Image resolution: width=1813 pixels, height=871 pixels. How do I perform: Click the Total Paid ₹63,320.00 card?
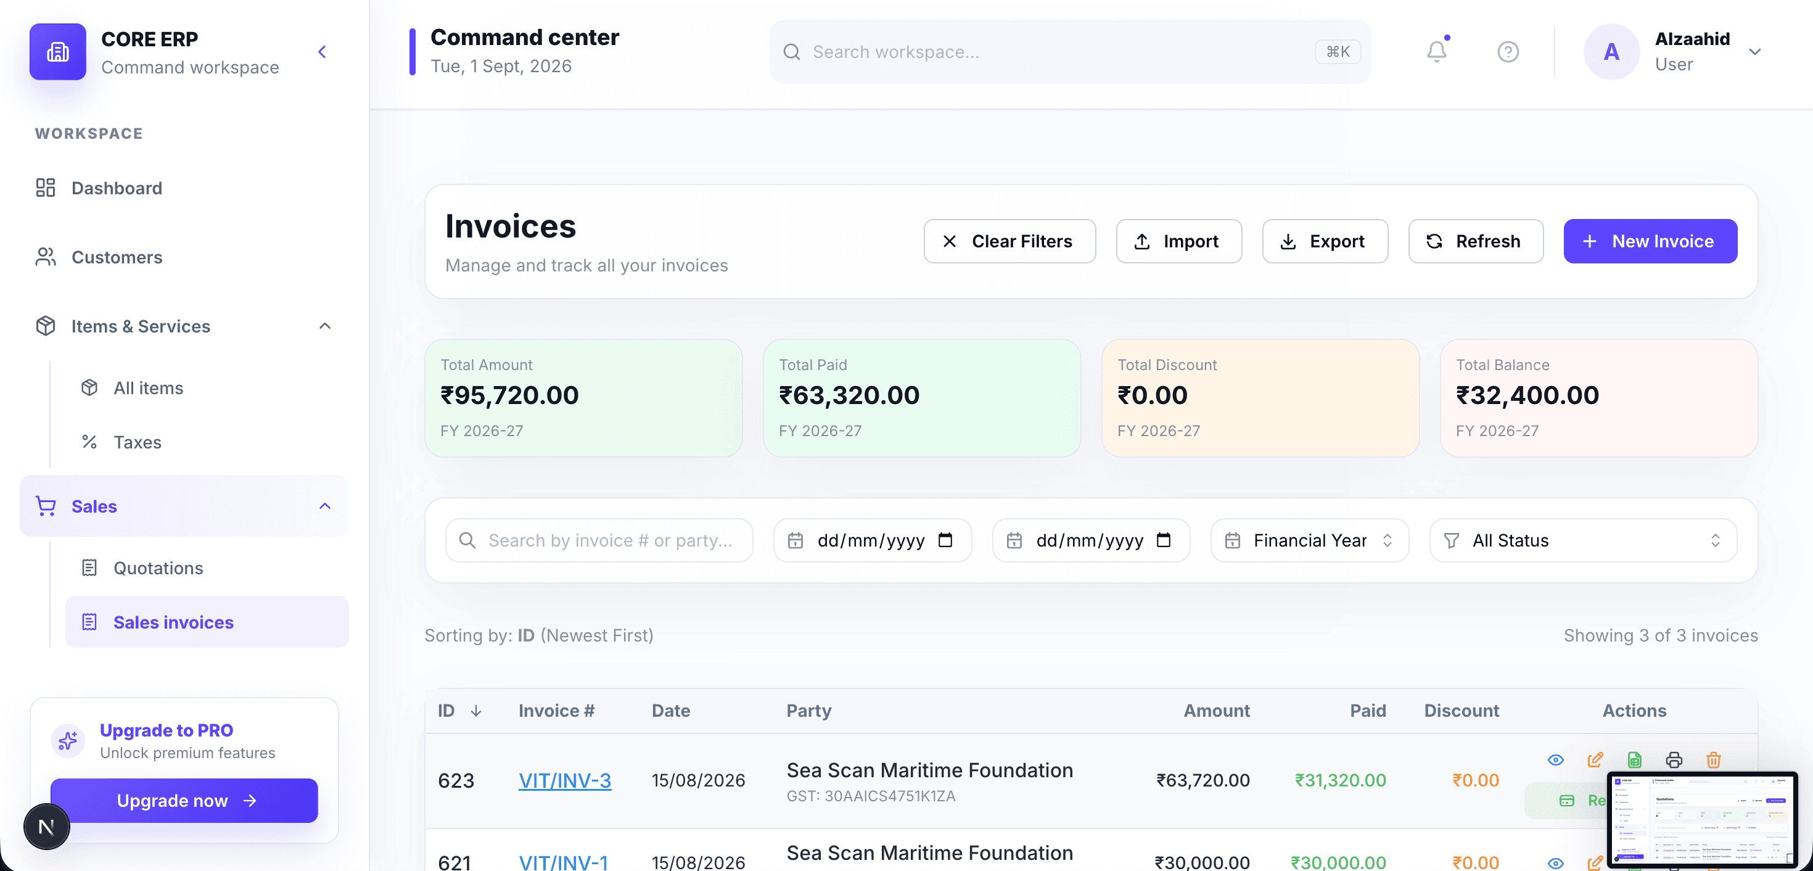tap(922, 398)
